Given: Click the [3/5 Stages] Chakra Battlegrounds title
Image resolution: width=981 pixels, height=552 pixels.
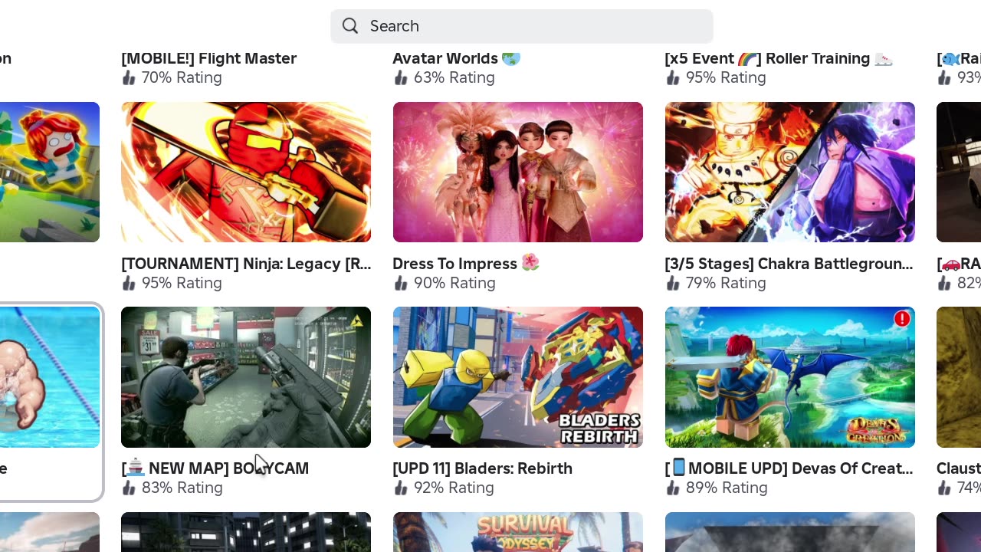Looking at the screenshot, I should pyautogui.click(x=789, y=264).
